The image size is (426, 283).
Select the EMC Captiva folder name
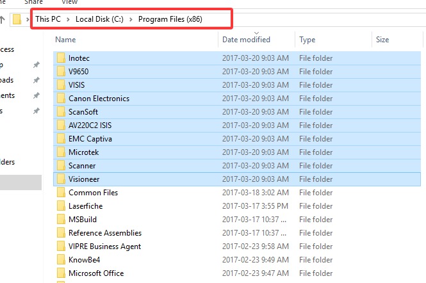click(x=90, y=139)
